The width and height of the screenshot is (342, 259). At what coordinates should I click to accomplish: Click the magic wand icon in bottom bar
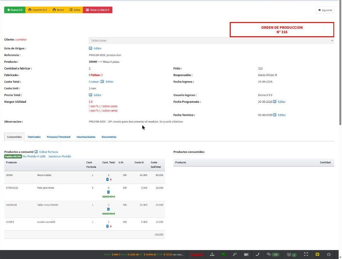coord(235,255)
